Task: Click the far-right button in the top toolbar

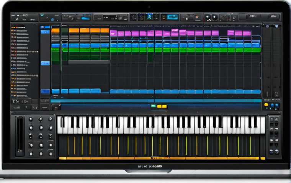Action: coord(274,16)
